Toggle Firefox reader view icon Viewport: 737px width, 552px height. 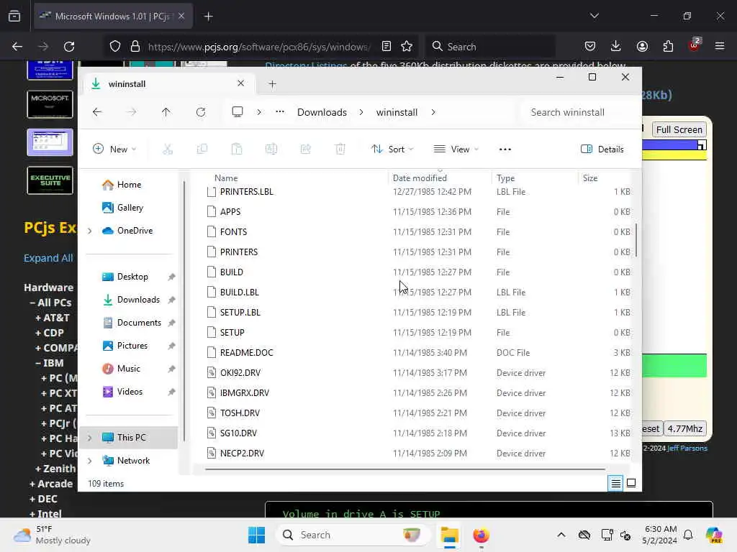(x=386, y=47)
